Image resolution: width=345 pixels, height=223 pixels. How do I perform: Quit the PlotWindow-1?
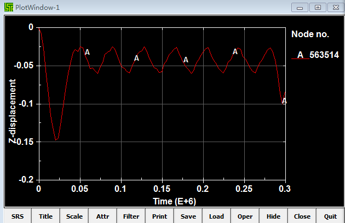point(330,216)
